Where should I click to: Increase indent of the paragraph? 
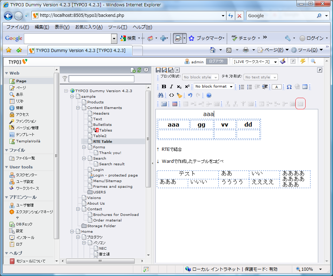tap(265, 86)
